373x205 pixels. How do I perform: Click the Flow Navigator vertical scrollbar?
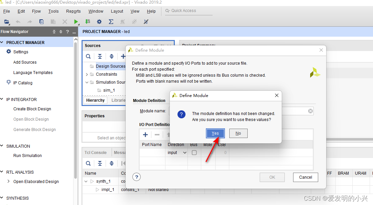click(x=76, y=110)
